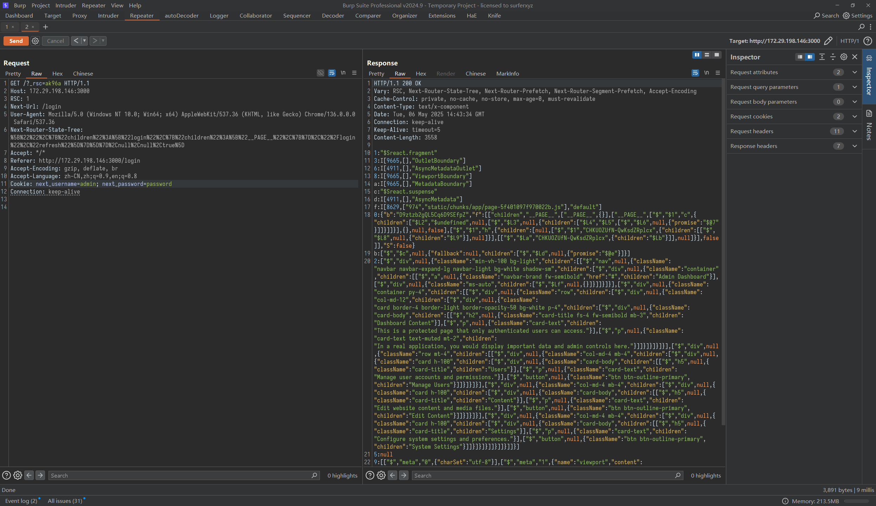Go forward to next request arrow
Image resolution: width=876 pixels, height=506 pixels.
click(x=95, y=41)
